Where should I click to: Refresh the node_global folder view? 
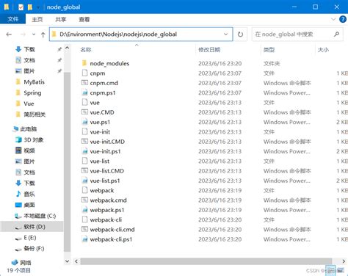tap(240, 34)
